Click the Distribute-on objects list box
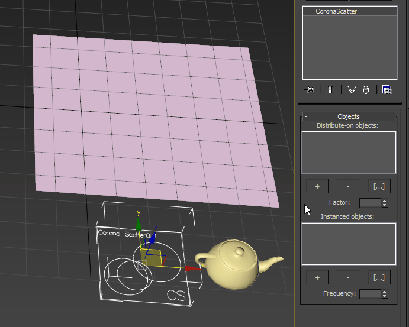The image size is (409, 327). 349,153
